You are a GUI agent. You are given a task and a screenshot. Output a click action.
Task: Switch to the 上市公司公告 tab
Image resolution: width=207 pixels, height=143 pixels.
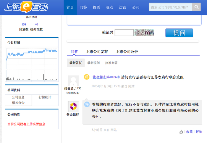click(x=127, y=52)
